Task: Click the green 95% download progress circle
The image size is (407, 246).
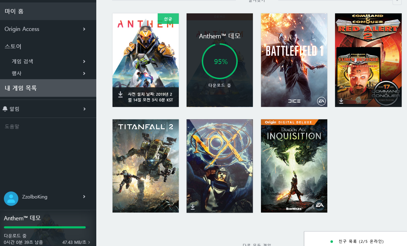Action: point(220,62)
